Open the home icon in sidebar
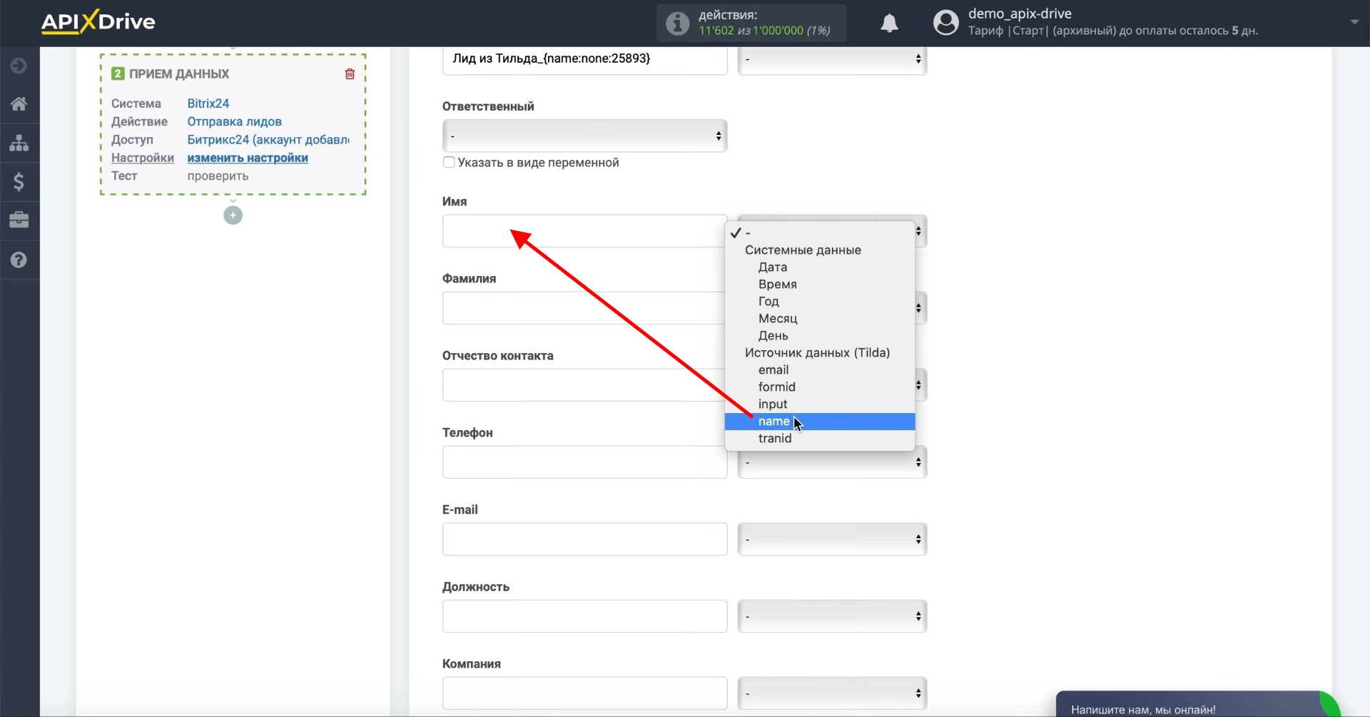 click(x=19, y=104)
